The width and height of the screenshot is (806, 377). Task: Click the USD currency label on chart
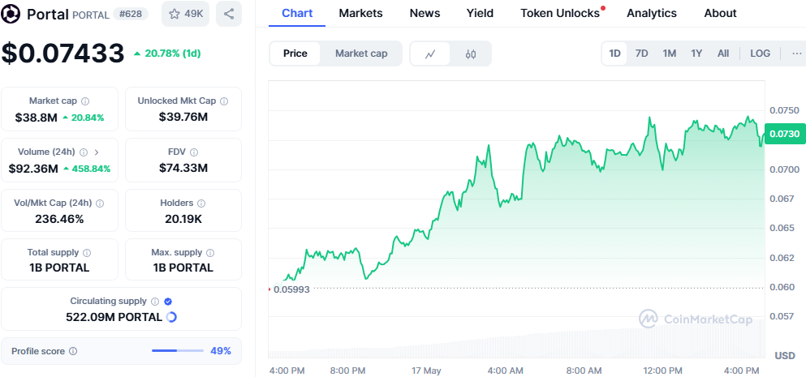[x=785, y=355]
